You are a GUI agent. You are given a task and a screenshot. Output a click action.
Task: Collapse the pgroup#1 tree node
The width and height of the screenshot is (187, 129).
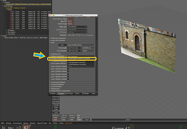(x=5, y=8)
